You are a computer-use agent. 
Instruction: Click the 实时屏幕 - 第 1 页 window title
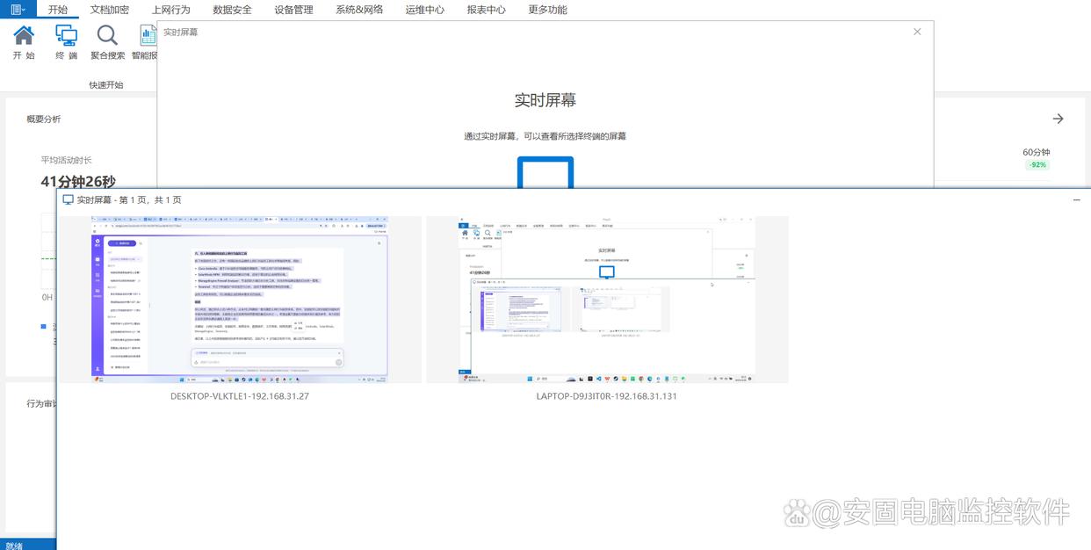129,200
